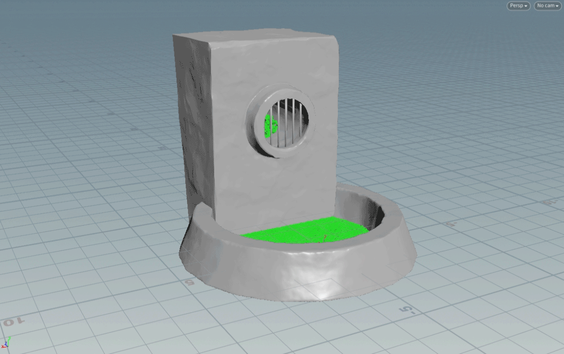
Task: Click the XYZ orientation axis gizmo
Action: tap(6, 342)
